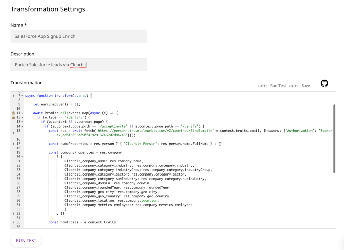Collapse code fold at line 11
The image size is (344, 250).
[x=22, y=113]
